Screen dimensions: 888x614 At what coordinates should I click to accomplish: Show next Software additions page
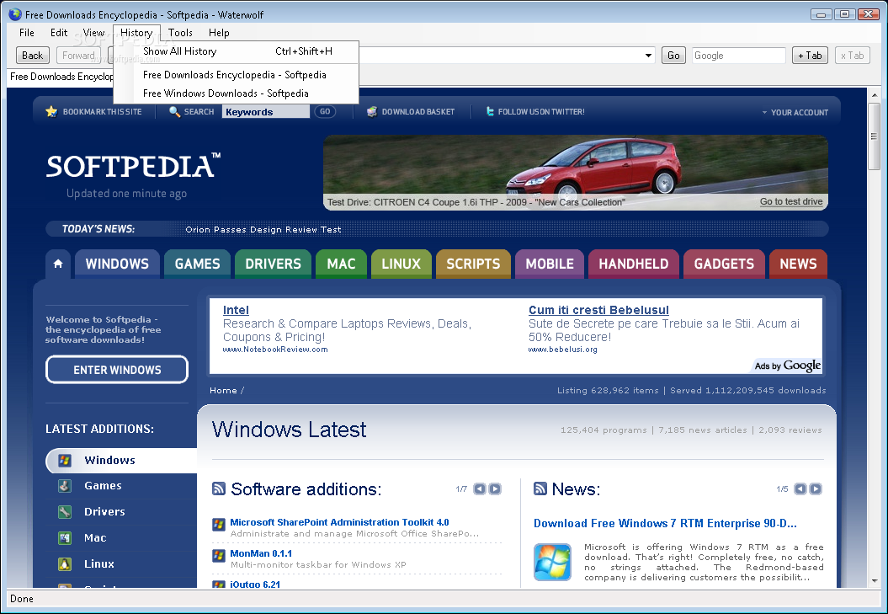pos(495,489)
